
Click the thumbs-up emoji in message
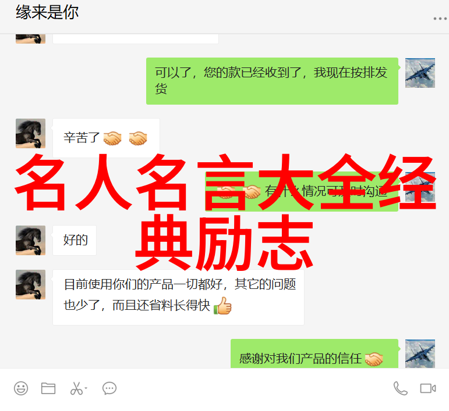[223, 306]
